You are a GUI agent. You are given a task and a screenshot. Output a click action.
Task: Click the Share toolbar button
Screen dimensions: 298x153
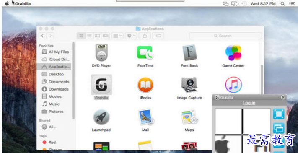(x=145, y=36)
